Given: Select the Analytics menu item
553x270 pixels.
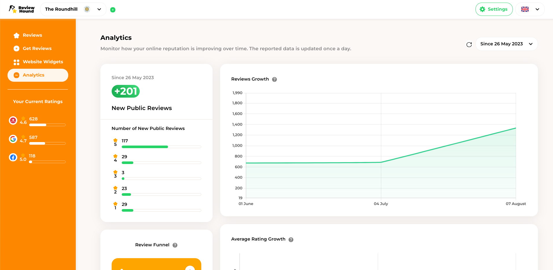Looking at the screenshot, I should [38, 75].
